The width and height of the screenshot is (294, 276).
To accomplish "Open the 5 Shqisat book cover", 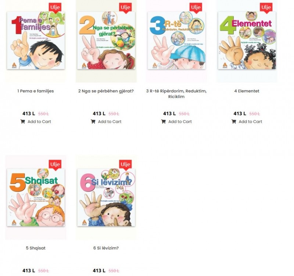I will (36, 197).
